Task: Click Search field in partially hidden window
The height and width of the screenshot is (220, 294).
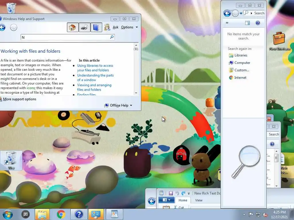Action: (273, 134)
